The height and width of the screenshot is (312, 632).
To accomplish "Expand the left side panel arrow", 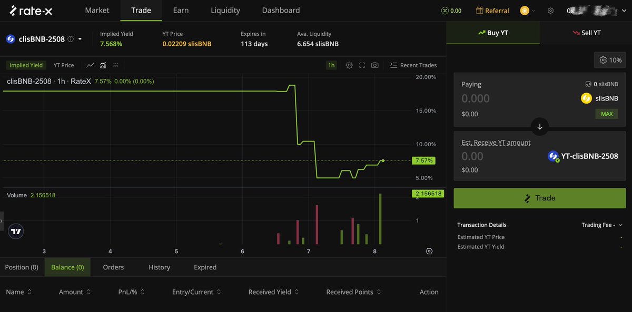I will click(x=2, y=221).
